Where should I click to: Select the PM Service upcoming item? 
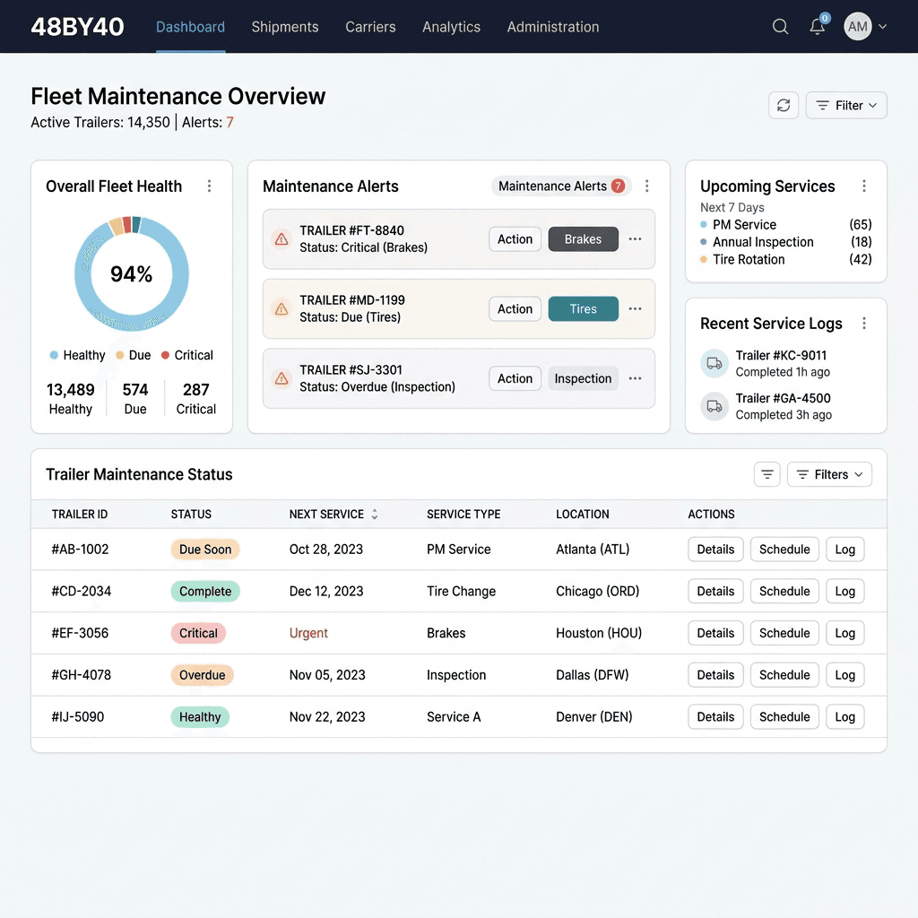(x=785, y=225)
